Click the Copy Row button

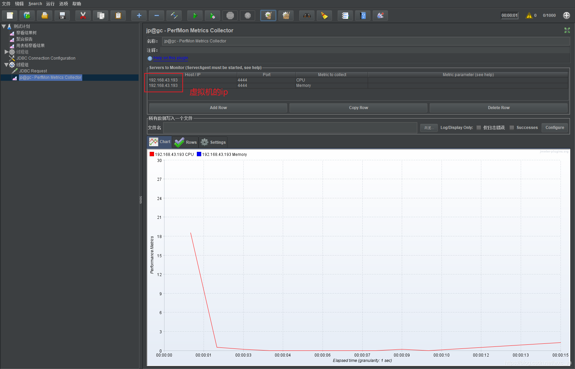tap(358, 108)
